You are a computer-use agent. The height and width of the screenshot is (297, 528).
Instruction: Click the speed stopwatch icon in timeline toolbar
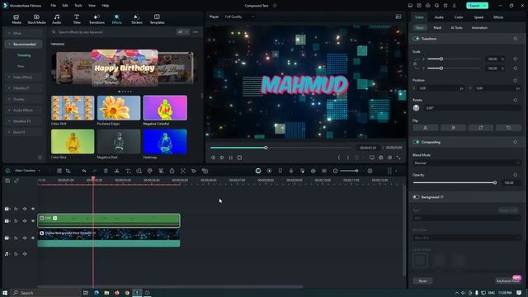point(172,171)
